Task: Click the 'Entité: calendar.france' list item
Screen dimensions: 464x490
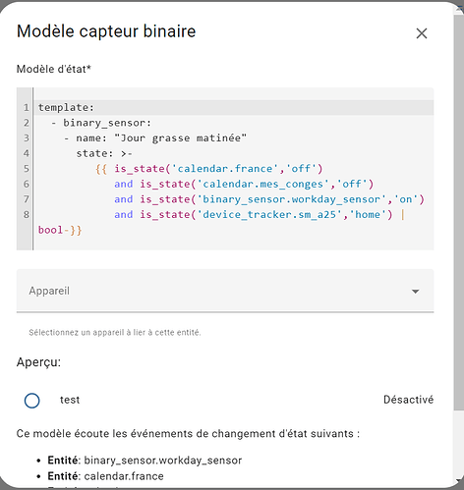Action: pos(105,476)
